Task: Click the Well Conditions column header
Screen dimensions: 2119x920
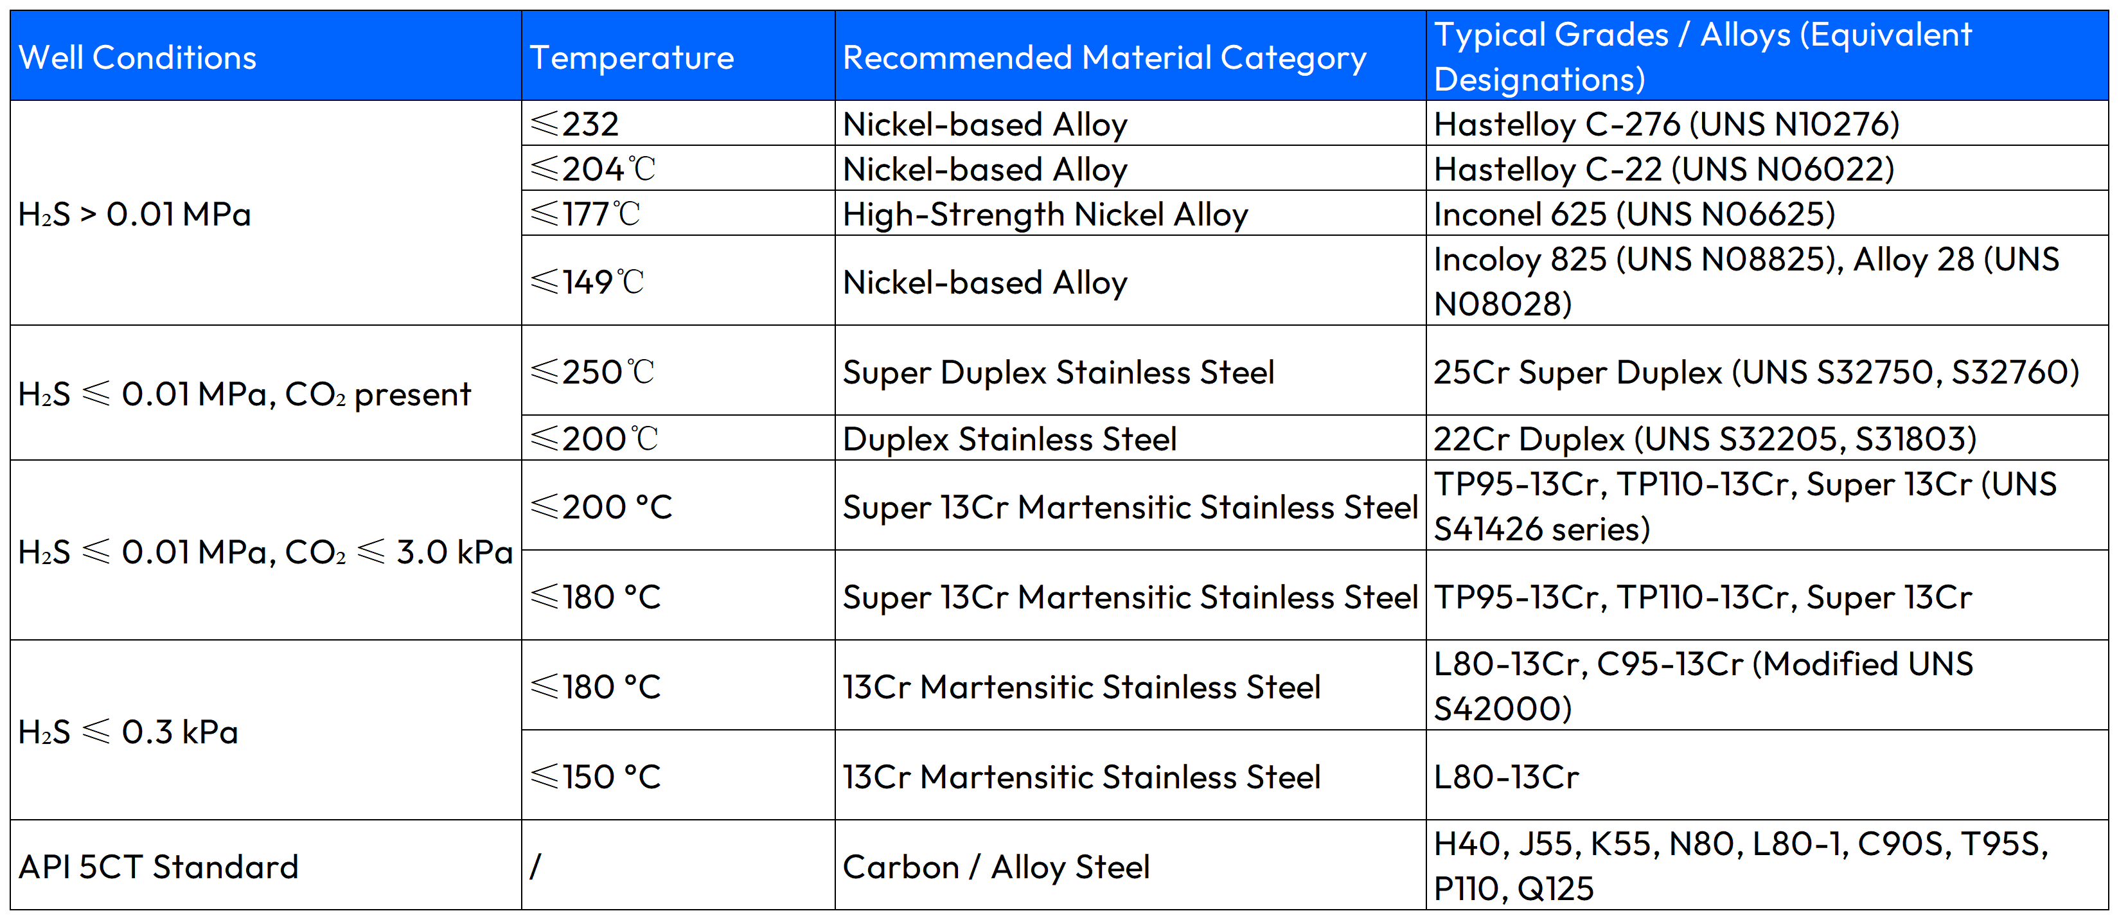Action: [x=137, y=58]
